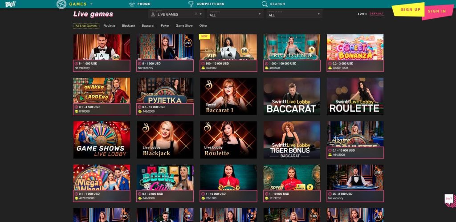This screenshot has height=222, width=456.
Task: Expand the Games menu arrow
Action: pyautogui.click(x=91, y=4)
